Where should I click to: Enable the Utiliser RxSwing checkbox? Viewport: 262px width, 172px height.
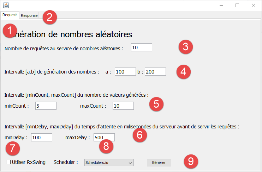click(x=8, y=162)
